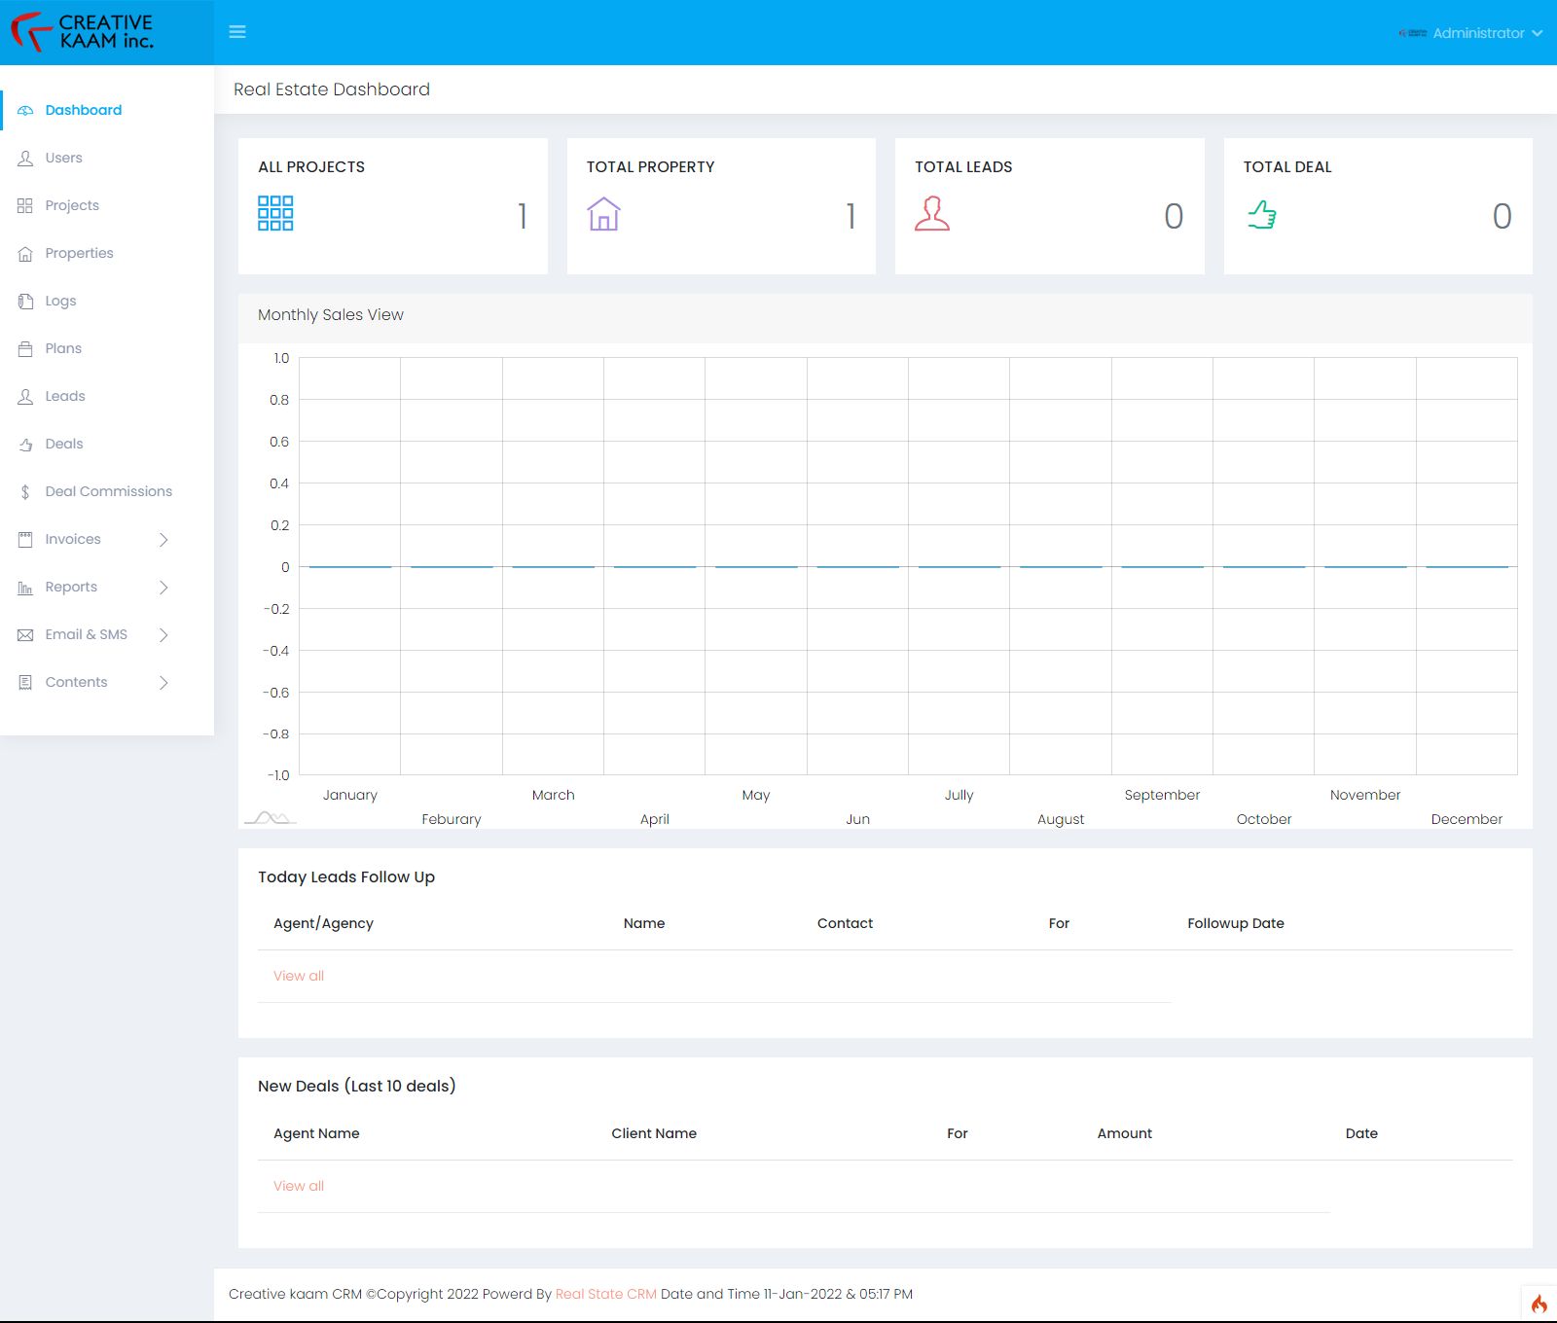Image resolution: width=1557 pixels, height=1323 pixels.
Task: Click View all under Today Leads Follow Up
Action: (299, 976)
